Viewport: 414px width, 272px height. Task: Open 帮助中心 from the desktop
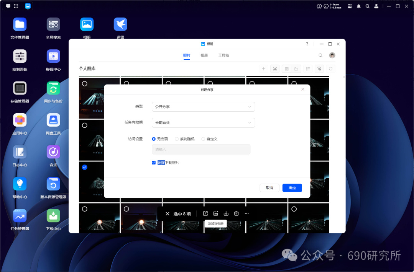coord(20,184)
